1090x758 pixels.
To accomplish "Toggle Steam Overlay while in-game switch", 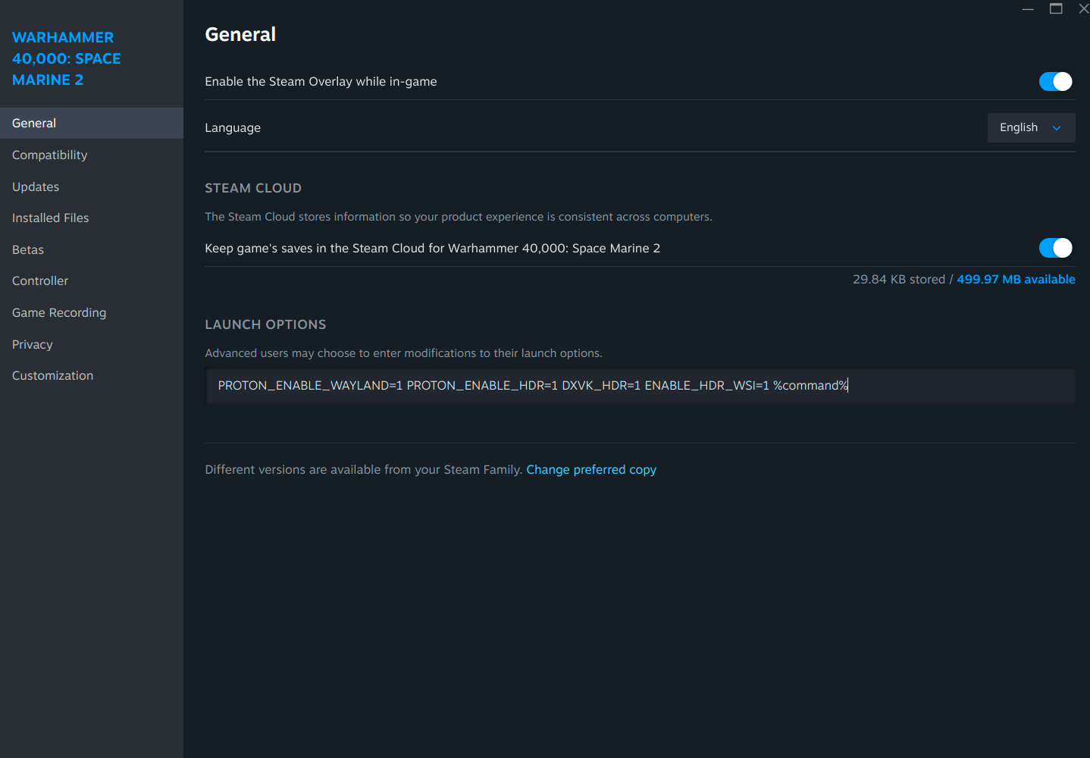I will tap(1055, 81).
